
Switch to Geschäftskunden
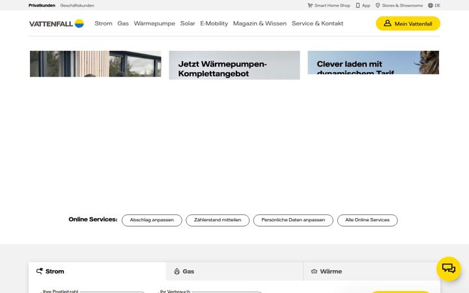pos(77,5)
